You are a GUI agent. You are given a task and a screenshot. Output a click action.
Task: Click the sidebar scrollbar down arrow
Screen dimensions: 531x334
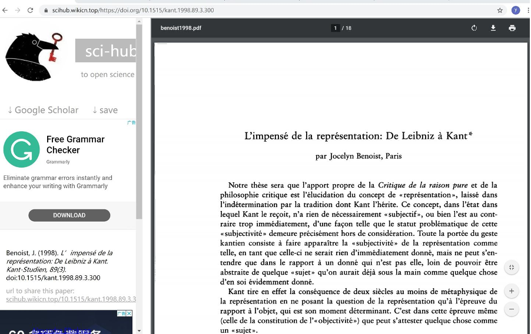(x=139, y=330)
